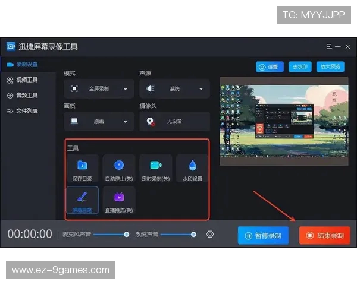Minimize the recorder window

point(338,46)
